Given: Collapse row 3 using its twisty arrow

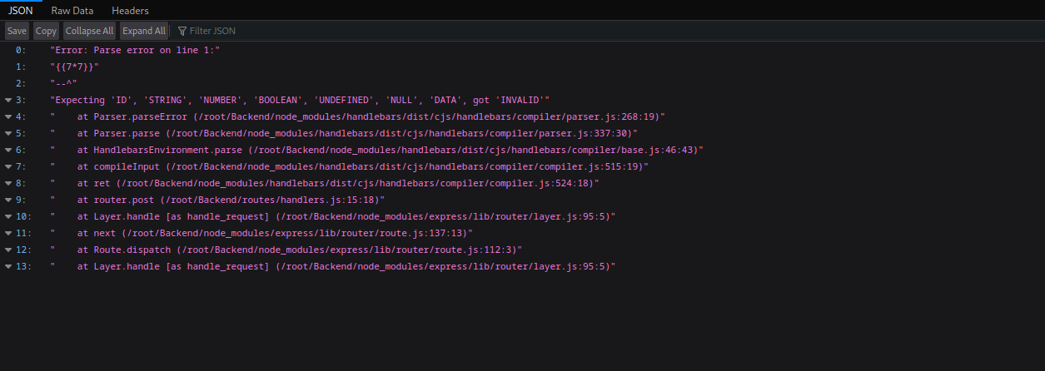Looking at the screenshot, I should [x=8, y=100].
